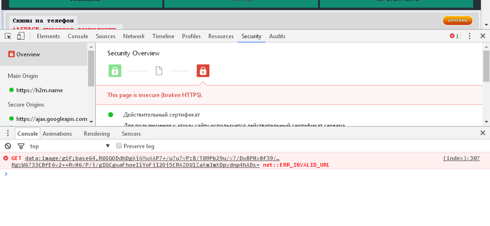Click the orange 'реклама' button
The height and width of the screenshot is (226, 490).
tap(457, 21)
